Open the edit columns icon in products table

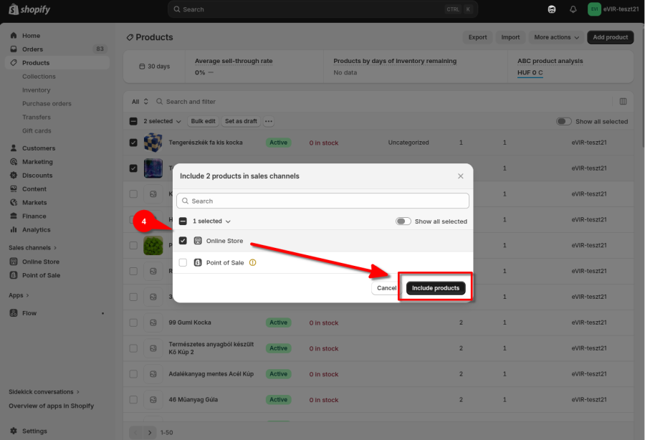point(623,101)
